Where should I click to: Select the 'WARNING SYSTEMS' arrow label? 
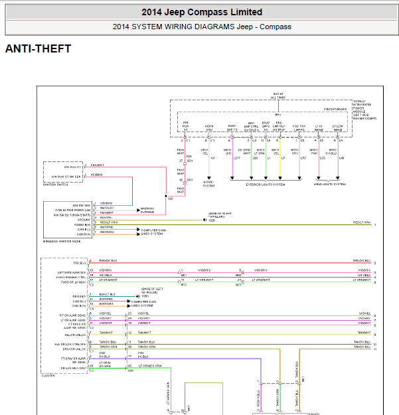click(x=147, y=210)
